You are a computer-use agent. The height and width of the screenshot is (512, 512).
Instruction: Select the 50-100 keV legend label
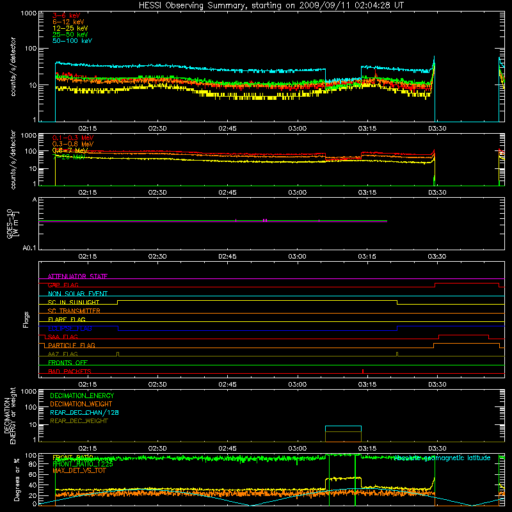click(x=72, y=41)
